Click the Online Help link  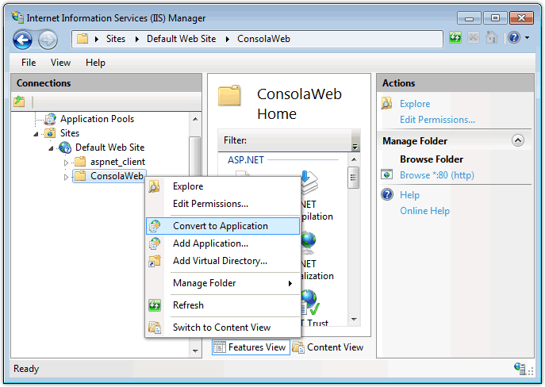(424, 210)
